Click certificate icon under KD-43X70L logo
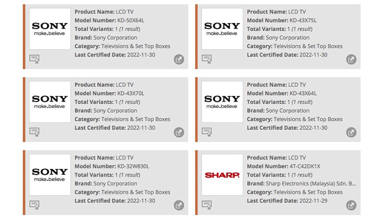 click(x=34, y=131)
